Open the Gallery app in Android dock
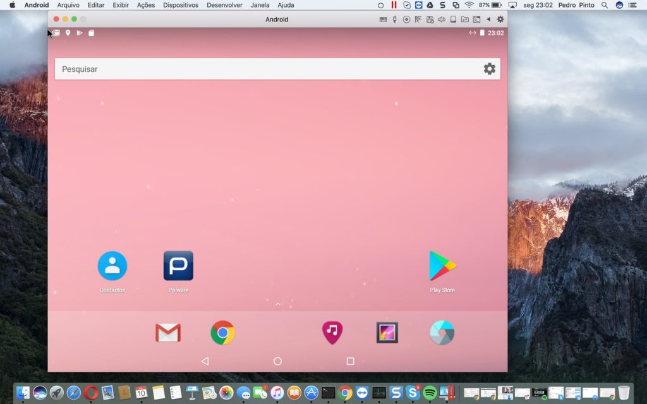The width and height of the screenshot is (647, 404). pos(387,333)
